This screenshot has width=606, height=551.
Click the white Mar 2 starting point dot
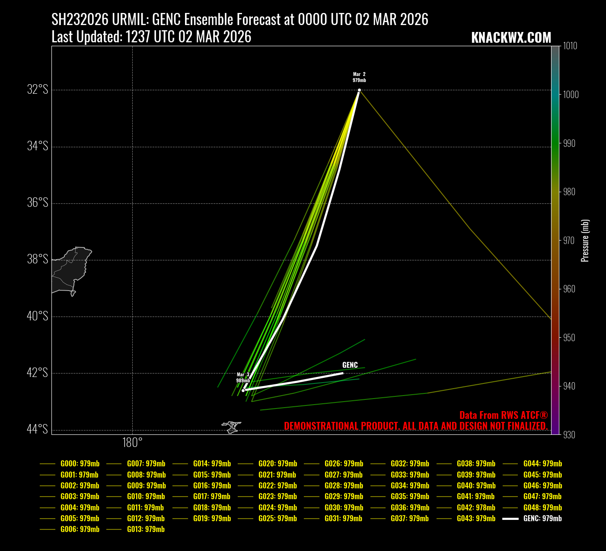[x=359, y=90]
